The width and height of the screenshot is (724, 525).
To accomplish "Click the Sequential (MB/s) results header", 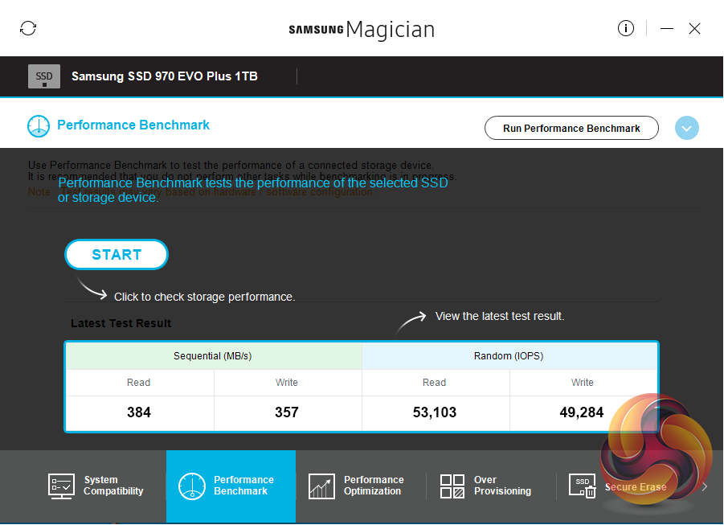I will coord(213,356).
